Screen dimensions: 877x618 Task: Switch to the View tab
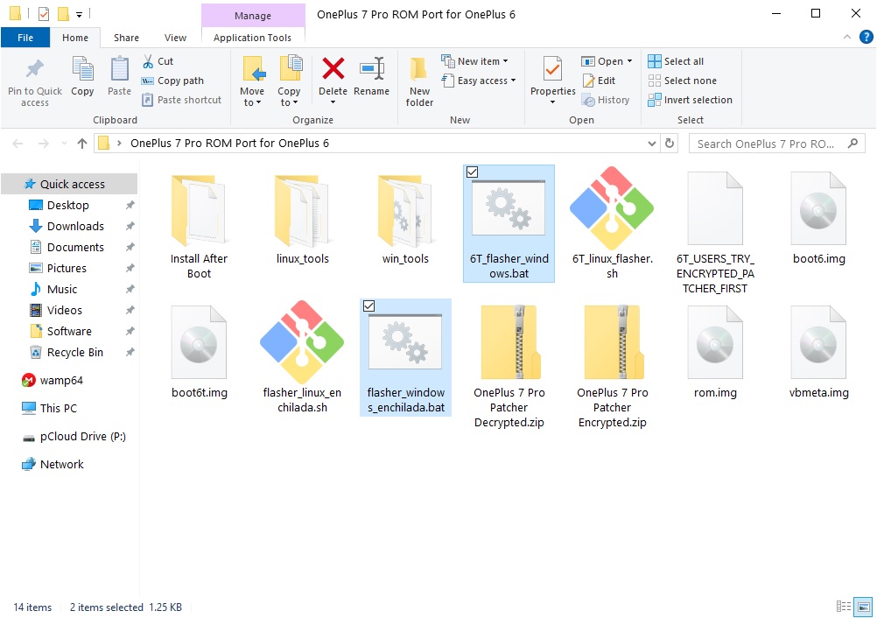tap(175, 38)
